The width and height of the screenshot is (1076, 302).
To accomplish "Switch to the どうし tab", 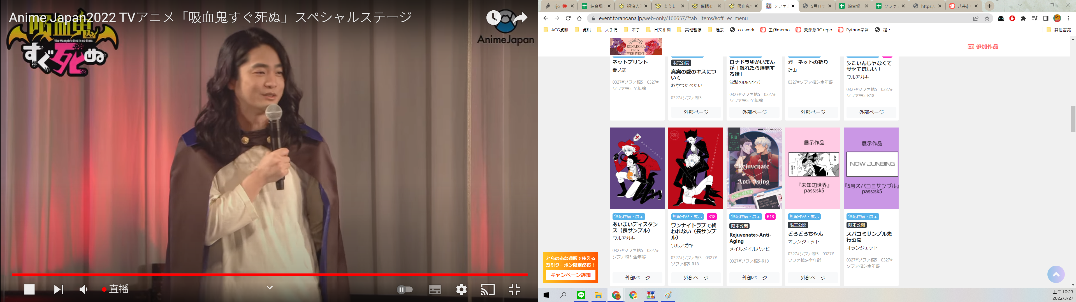I will (670, 6).
